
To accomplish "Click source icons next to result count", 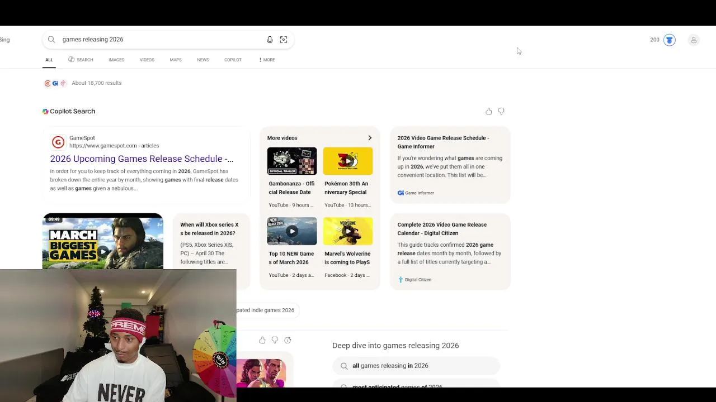I will pyautogui.click(x=55, y=83).
